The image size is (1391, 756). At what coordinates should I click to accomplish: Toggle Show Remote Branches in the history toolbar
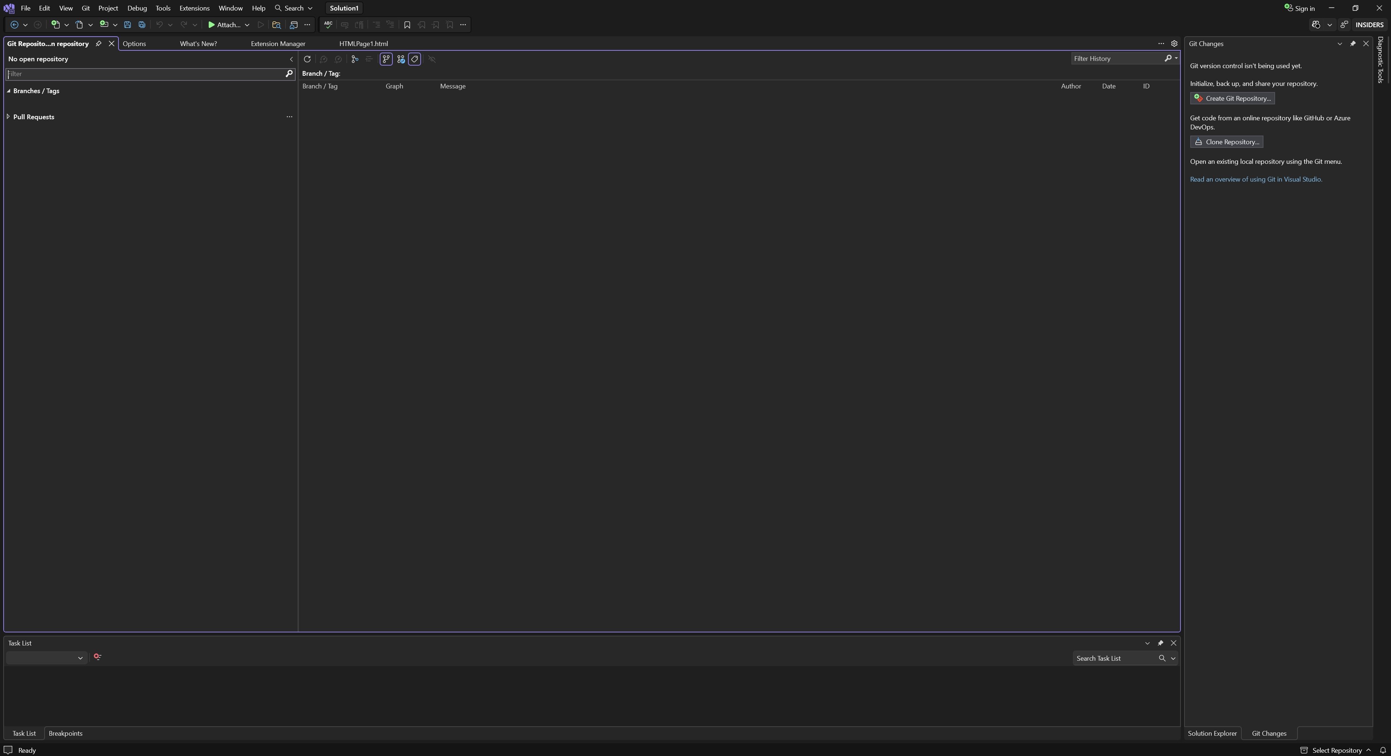click(x=401, y=59)
